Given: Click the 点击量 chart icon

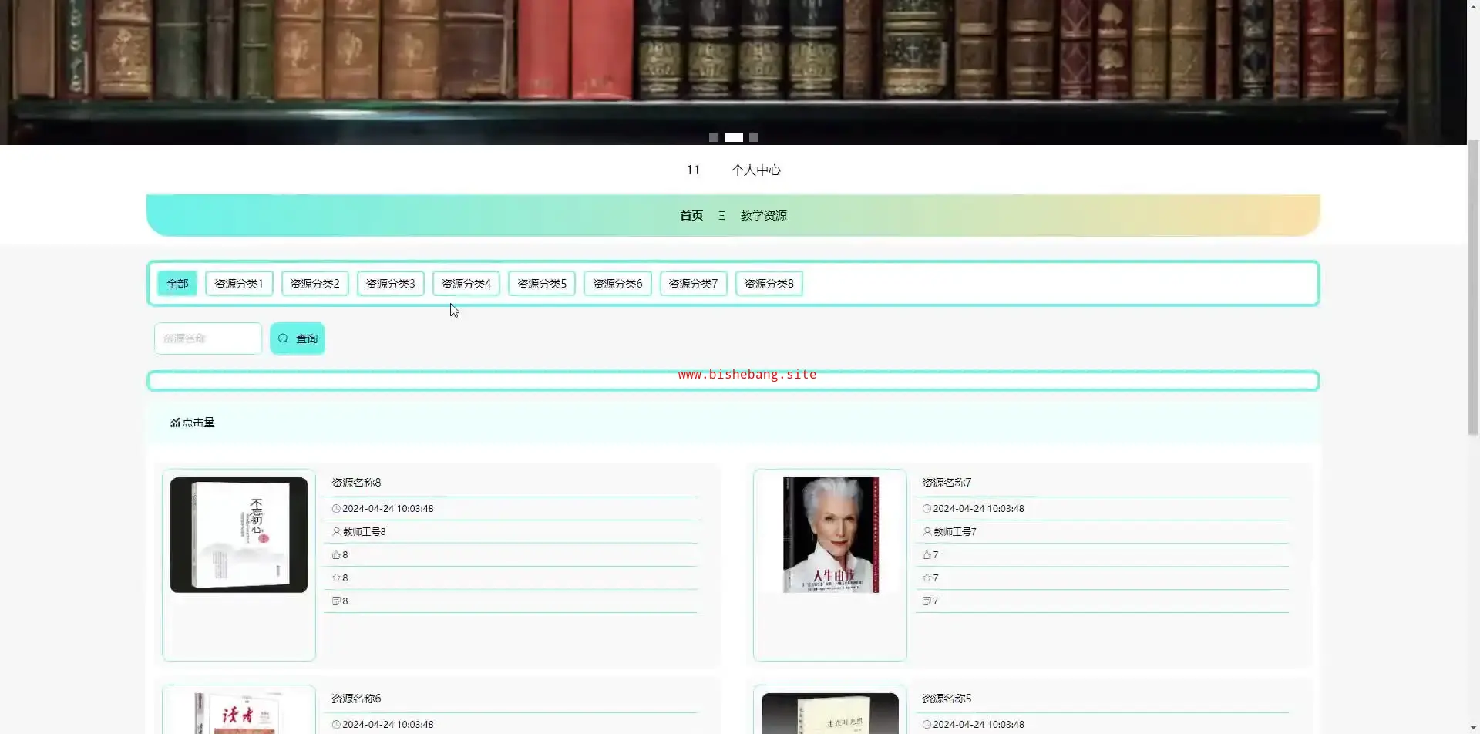Looking at the screenshot, I should [x=175, y=423].
